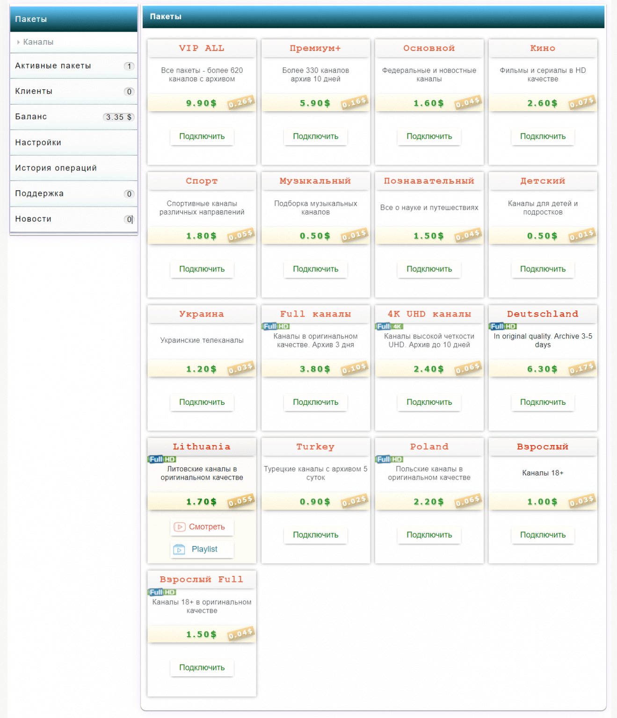
Task: Click Full HD badge on Взрослый Full package
Action: [x=162, y=592]
